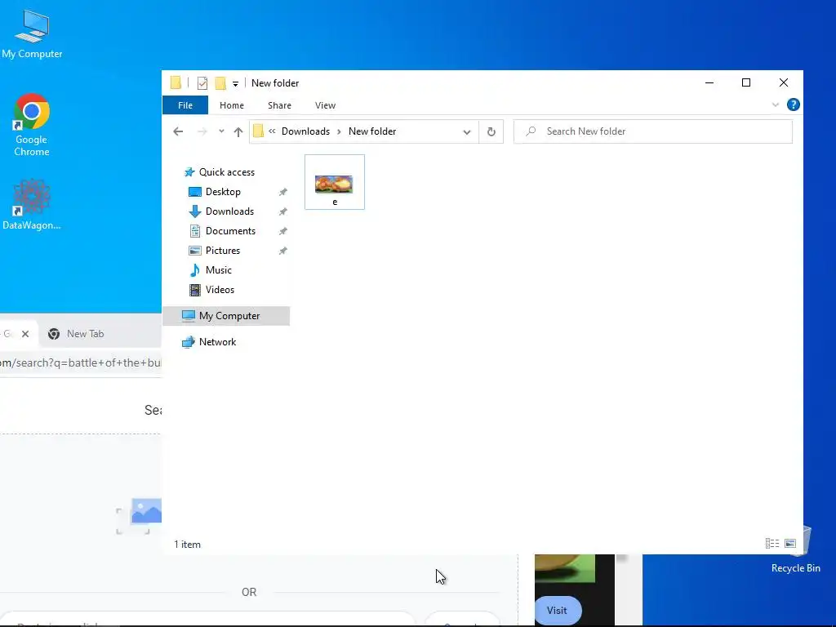Image resolution: width=836 pixels, height=627 pixels.
Task: Refresh the New folder view
Action: click(x=491, y=131)
